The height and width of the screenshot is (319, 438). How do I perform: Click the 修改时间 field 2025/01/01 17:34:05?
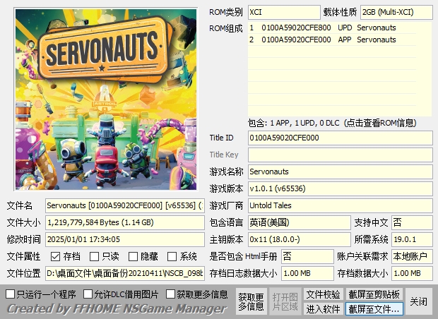pos(125,239)
